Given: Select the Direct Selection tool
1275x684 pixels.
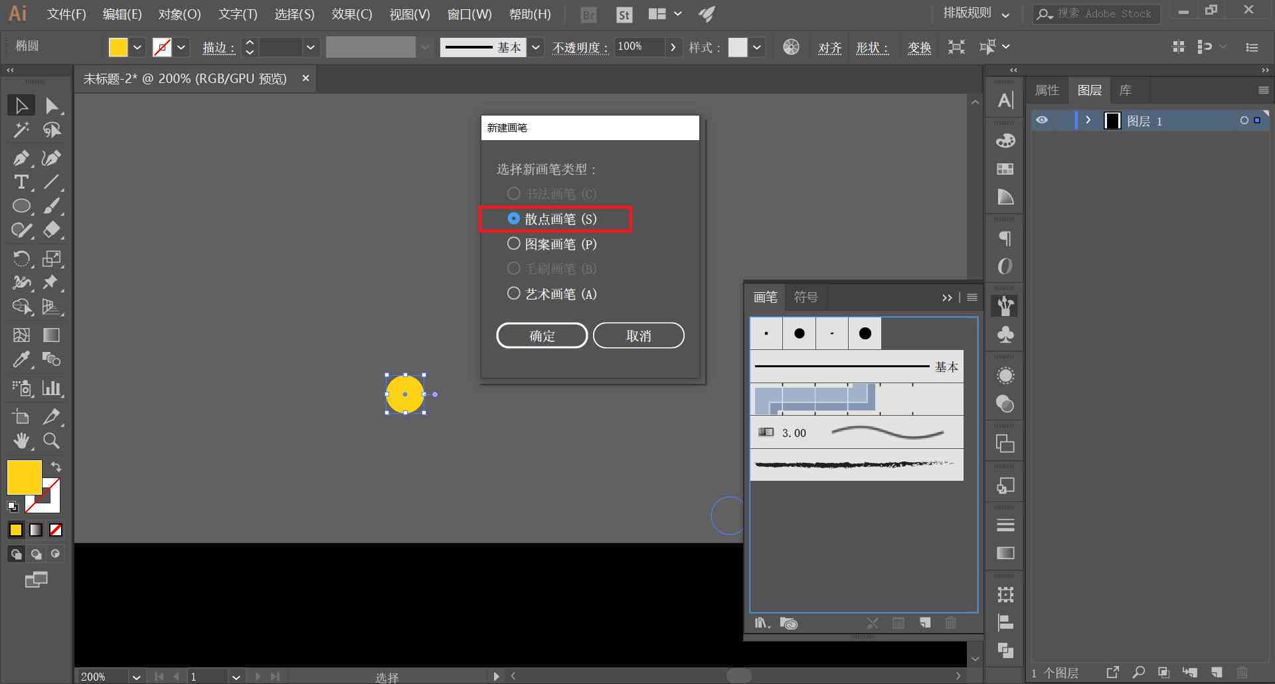Looking at the screenshot, I should (x=51, y=106).
